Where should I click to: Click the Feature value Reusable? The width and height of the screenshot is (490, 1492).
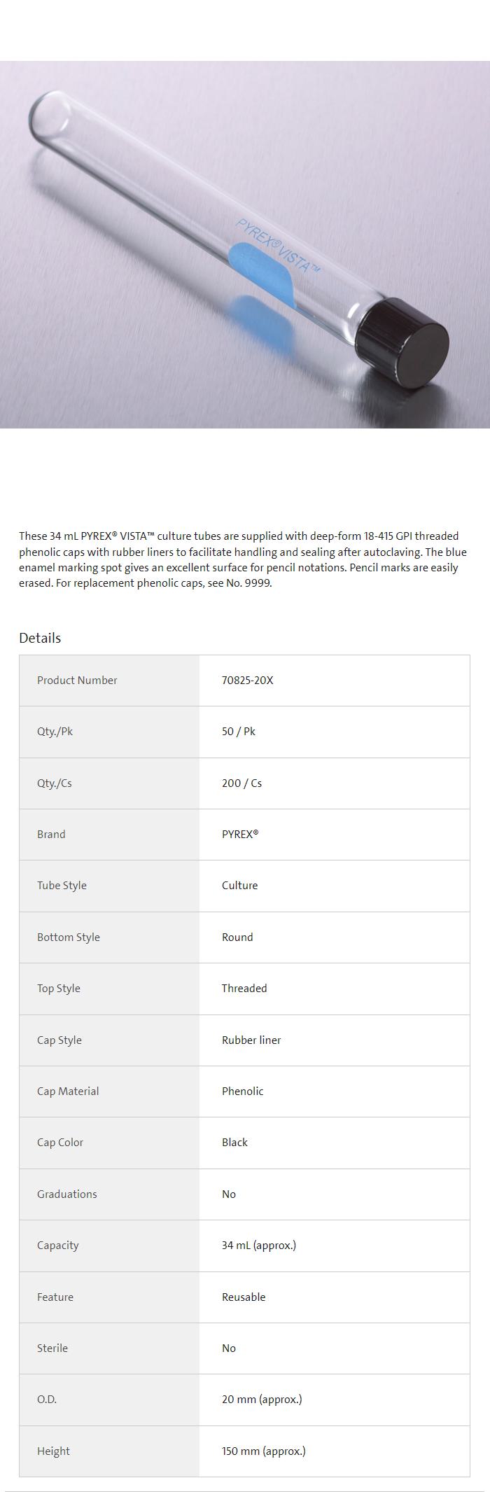244,1297
